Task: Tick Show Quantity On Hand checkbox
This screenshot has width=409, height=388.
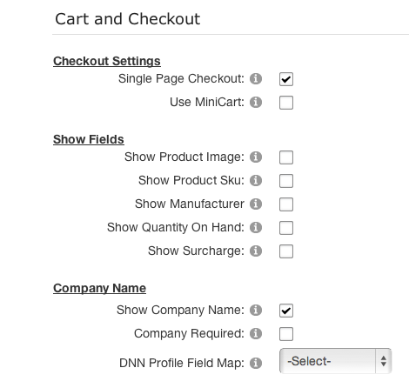Action: point(286,228)
